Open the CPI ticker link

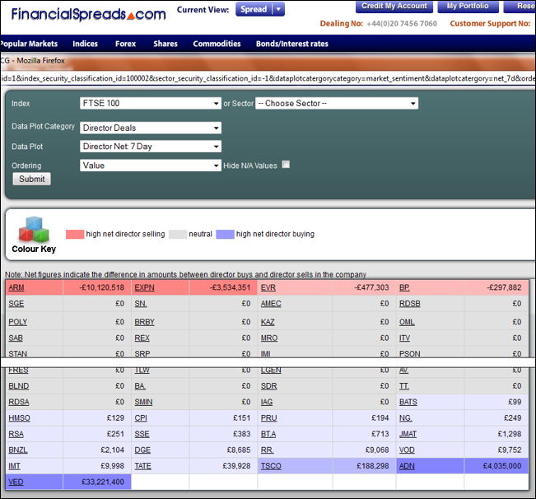click(x=141, y=417)
